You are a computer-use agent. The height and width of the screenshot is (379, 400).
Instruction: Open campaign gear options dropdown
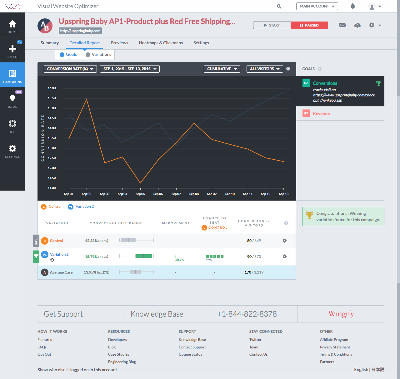pos(375,25)
